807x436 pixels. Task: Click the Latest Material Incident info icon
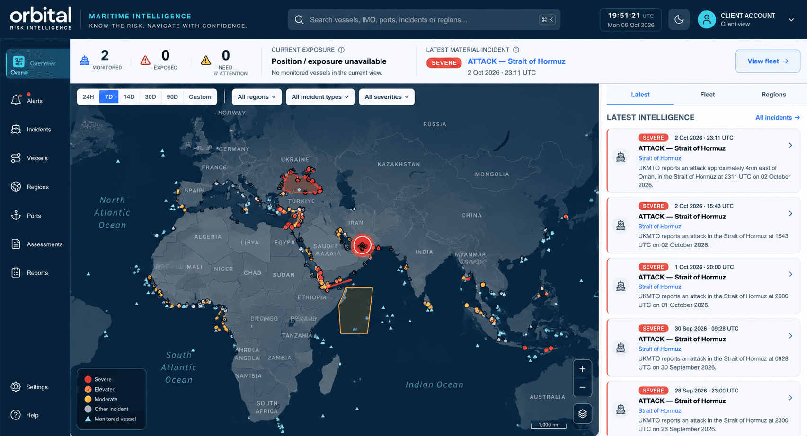pos(516,50)
